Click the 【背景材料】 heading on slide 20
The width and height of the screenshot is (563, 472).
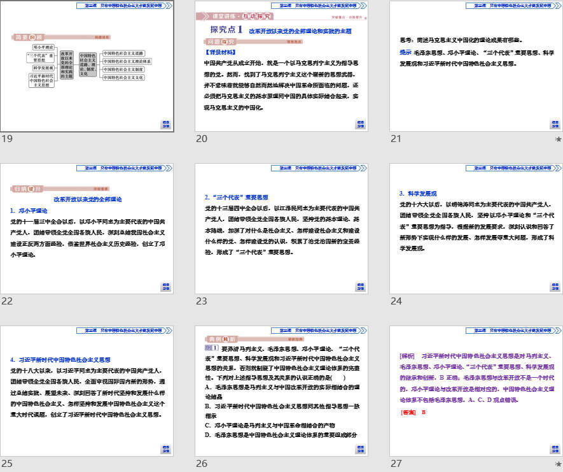pyautogui.click(x=220, y=52)
